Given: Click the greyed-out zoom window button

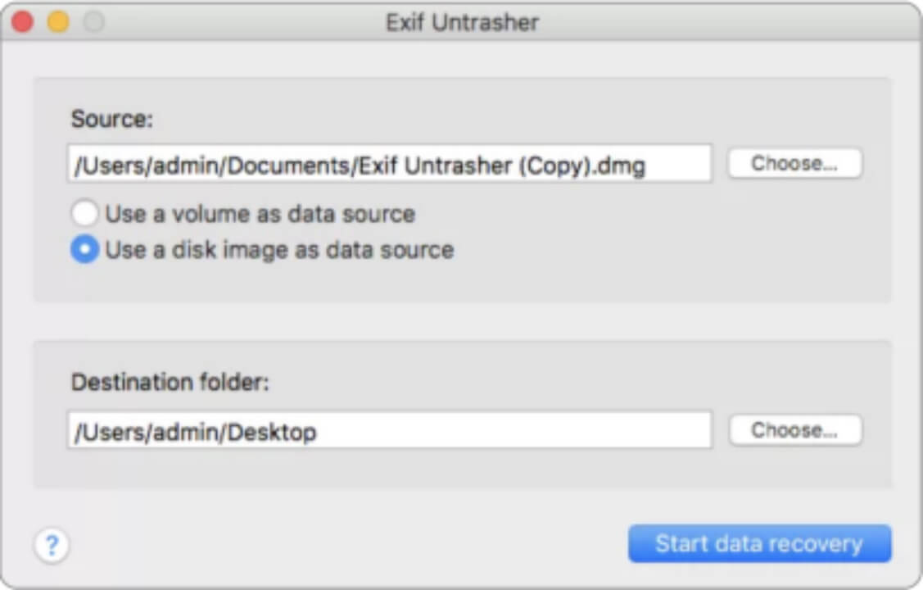Looking at the screenshot, I should [93, 22].
